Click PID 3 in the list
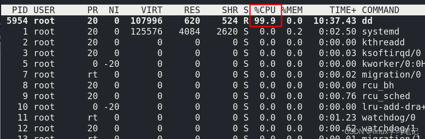This screenshot has width=425, height=139. (25, 53)
